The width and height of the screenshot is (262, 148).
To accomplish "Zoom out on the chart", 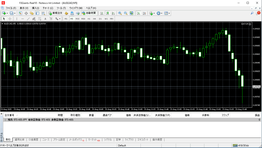I will 126,13.
